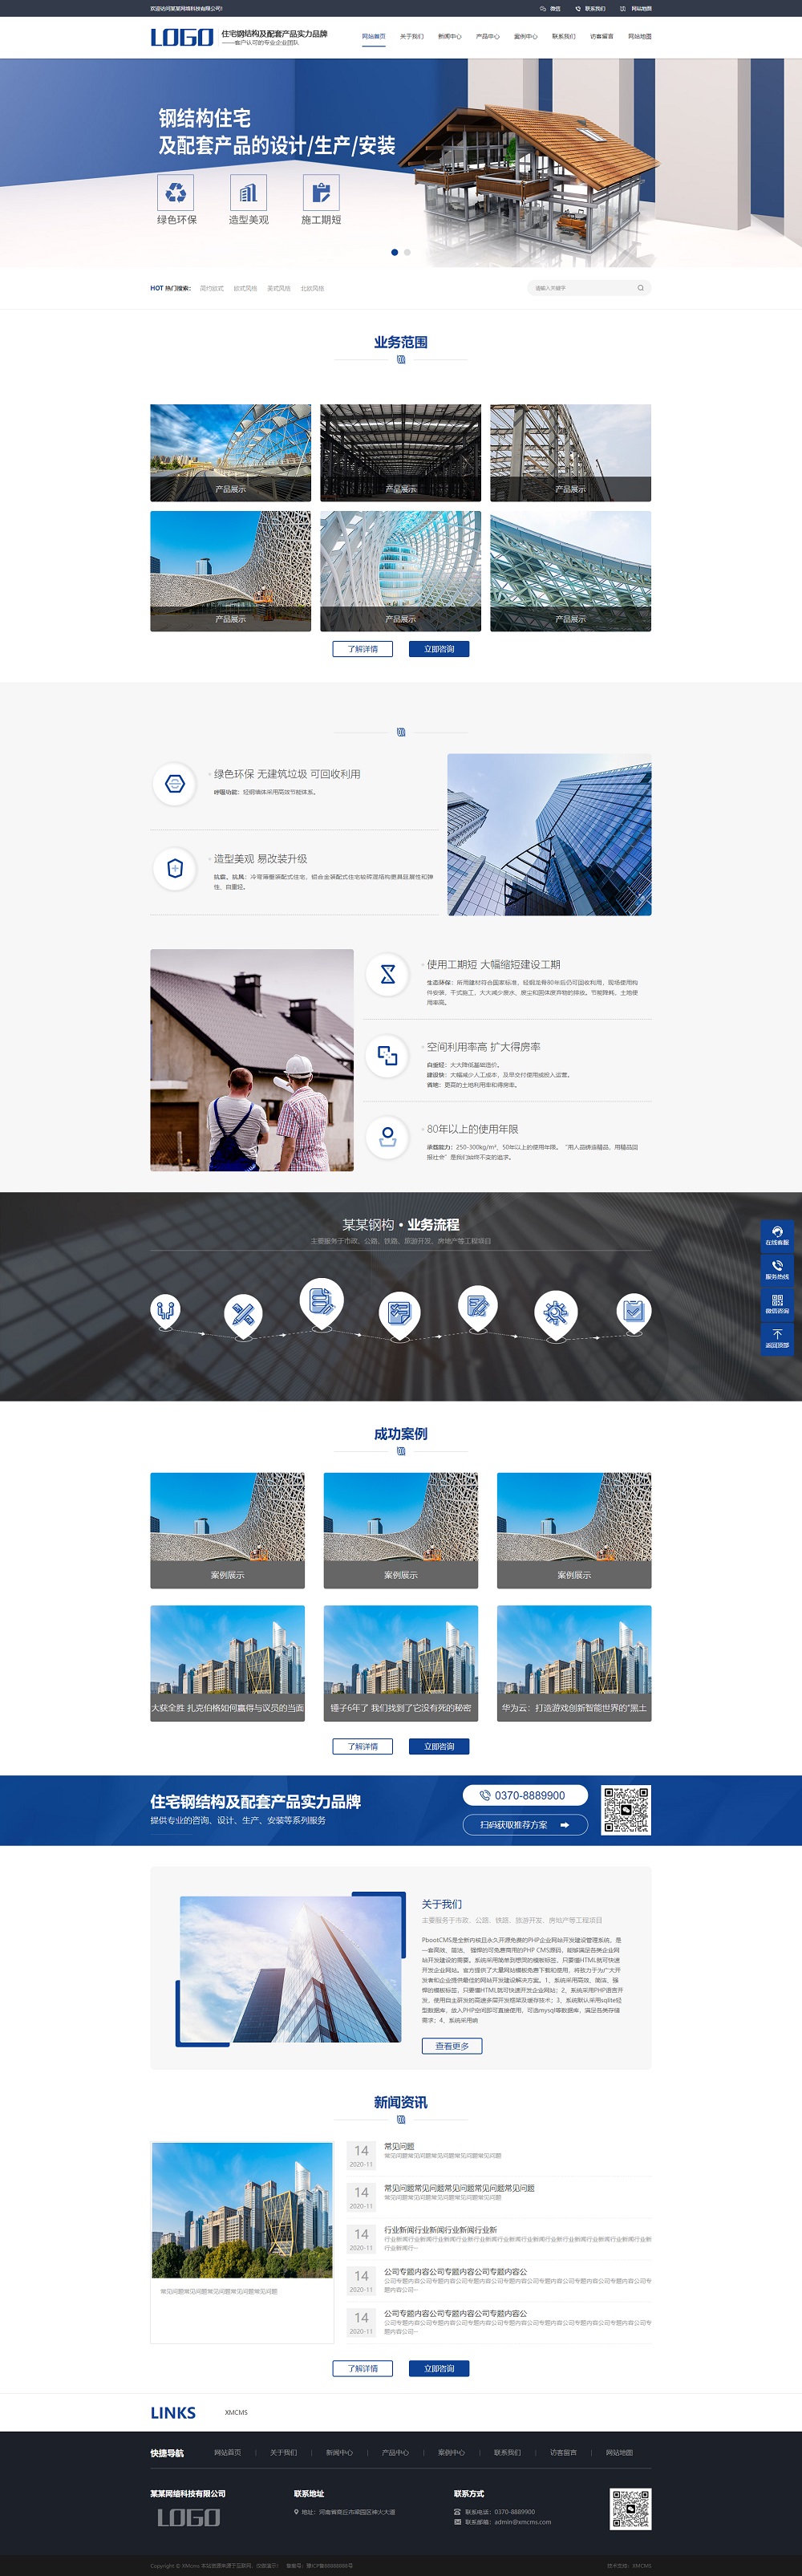Open 微信咨询 QR code floating icon
Viewport: 802px width, 2576px height.
pyautogui.click(x=777, y=1302)
